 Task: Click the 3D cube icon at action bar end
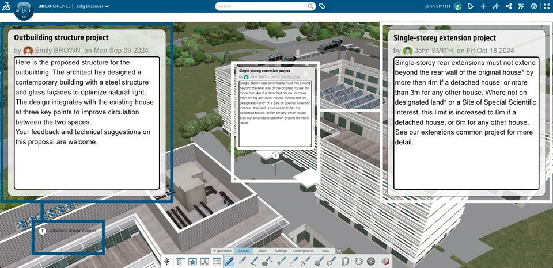coord(384,261)
